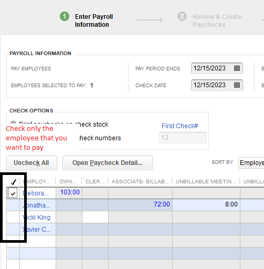The height and width of the screenshot is (269, 264).
Task: Click the Pay Period Ends date field
Action: point(217,68)
